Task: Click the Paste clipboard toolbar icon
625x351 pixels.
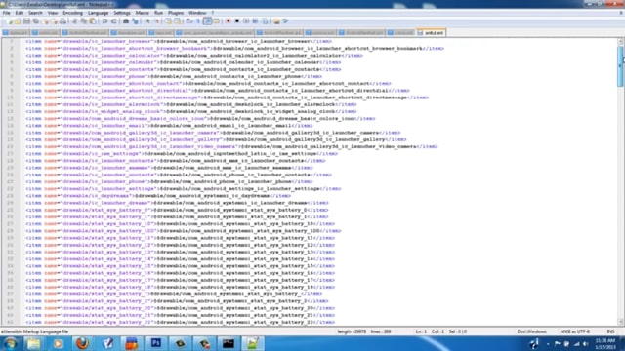Action: pyautogui.click(x=92, y=21)
